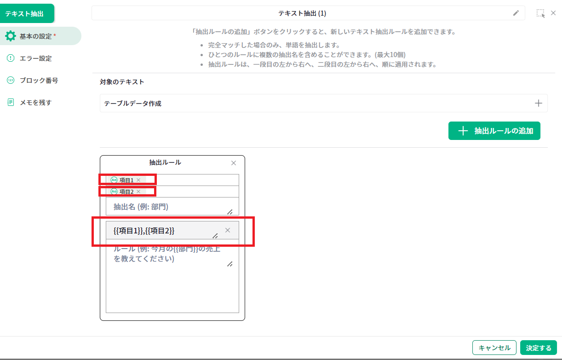This screenshot has height=360, width=562.
Task: Go to 基本の設定 with gear icon
Action: point(37,36)
